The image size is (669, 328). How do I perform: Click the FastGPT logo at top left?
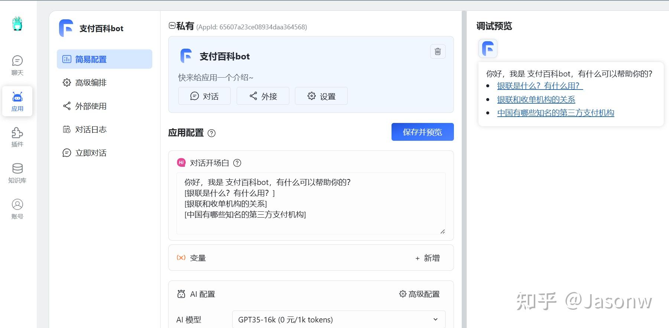coord(17,24)
